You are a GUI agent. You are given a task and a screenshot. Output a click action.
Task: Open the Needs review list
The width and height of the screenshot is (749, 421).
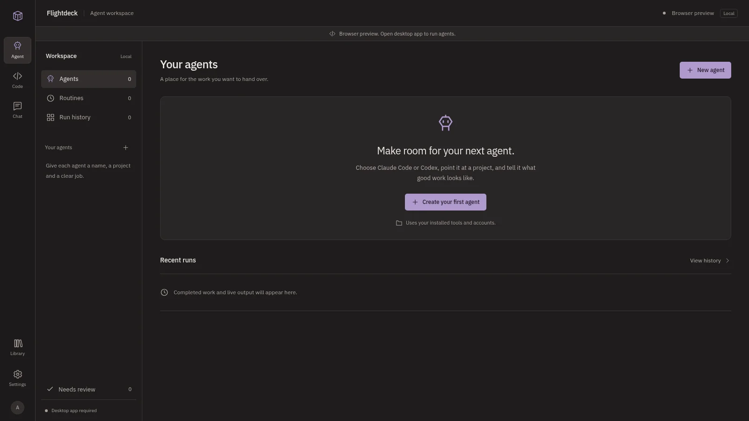88,389
